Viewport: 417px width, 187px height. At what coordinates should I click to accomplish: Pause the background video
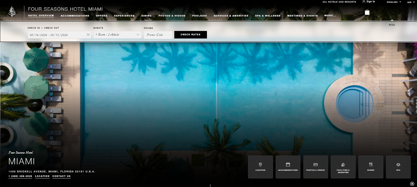click(x=412, y=184)
